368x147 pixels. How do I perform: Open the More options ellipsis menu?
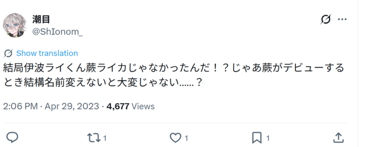tap(342, 19)
